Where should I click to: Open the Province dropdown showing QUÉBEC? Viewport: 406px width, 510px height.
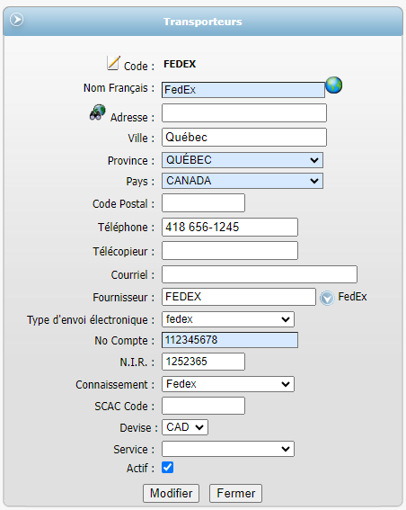click(x=243, y=160)
